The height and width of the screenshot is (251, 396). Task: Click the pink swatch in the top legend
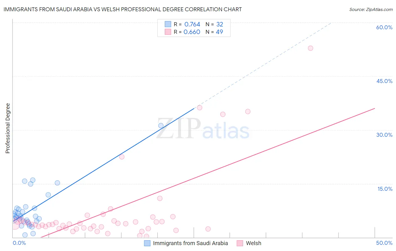[168, 32]
